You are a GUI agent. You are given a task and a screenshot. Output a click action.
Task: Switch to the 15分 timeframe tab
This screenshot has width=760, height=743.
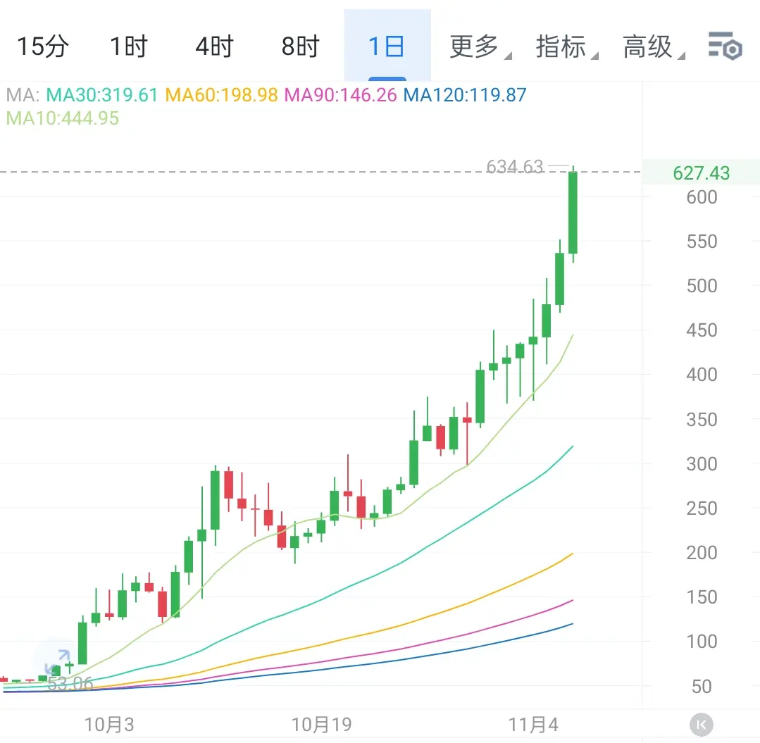click(x=43, y=46)
